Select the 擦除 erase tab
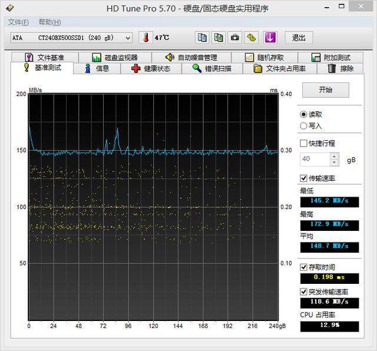This screenshot has height=351, width=377. [340, 68]
